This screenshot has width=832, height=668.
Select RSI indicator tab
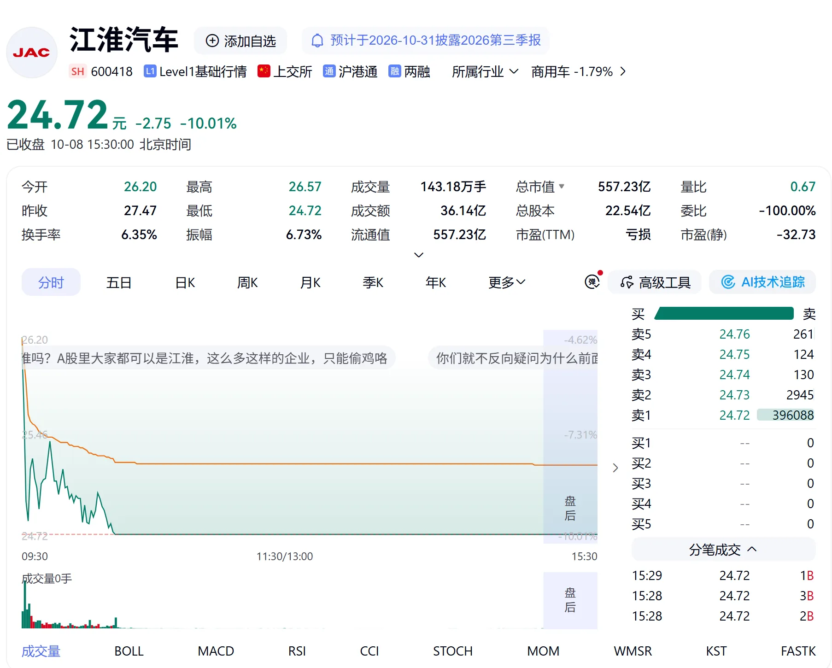tap(297, 651)
